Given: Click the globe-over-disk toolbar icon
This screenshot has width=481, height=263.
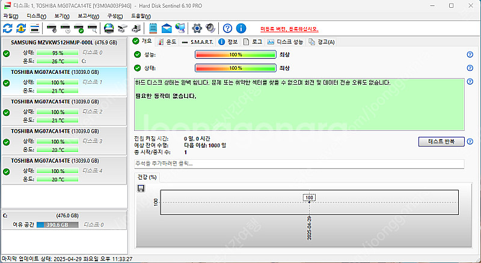Looking at the screenshot, I should [109, 28].
